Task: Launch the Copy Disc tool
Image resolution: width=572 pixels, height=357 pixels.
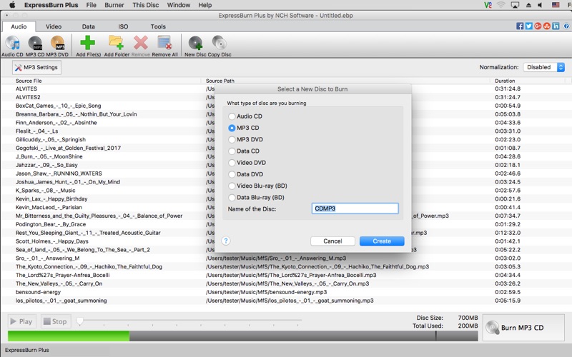Action: point(220,46)
